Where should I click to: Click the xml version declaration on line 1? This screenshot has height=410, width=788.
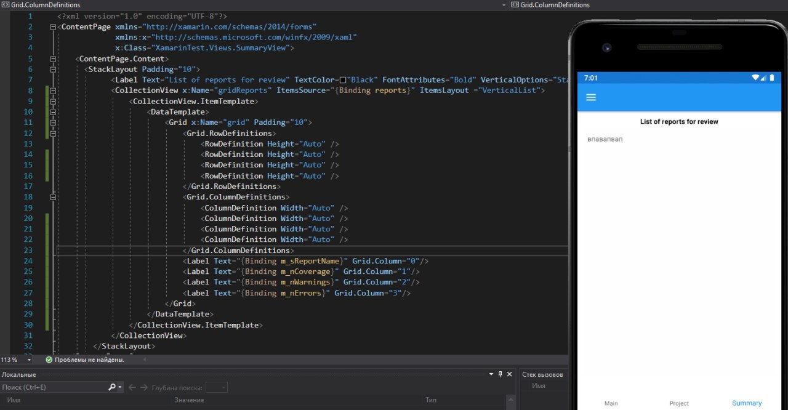pyautogui.click(x=142, y=16)
